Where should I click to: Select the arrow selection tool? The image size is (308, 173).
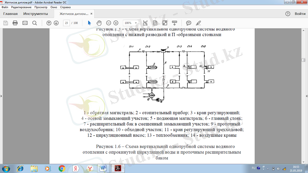click(x=89, y=23)
